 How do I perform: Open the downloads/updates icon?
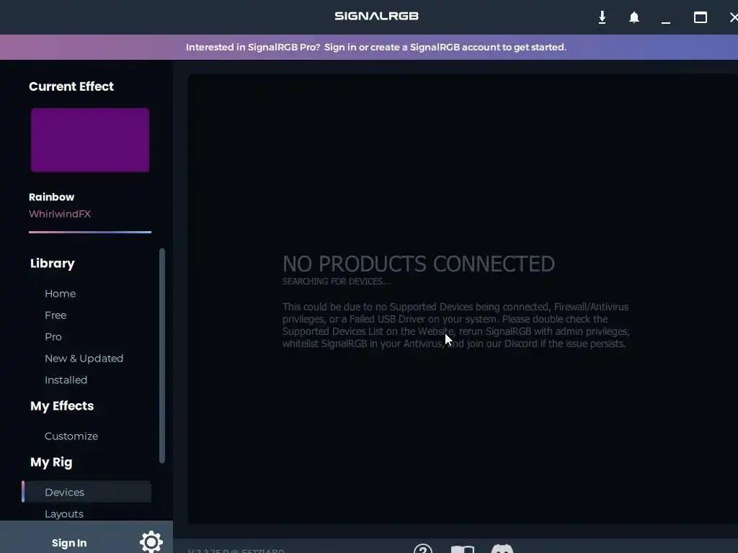[602, 17]
